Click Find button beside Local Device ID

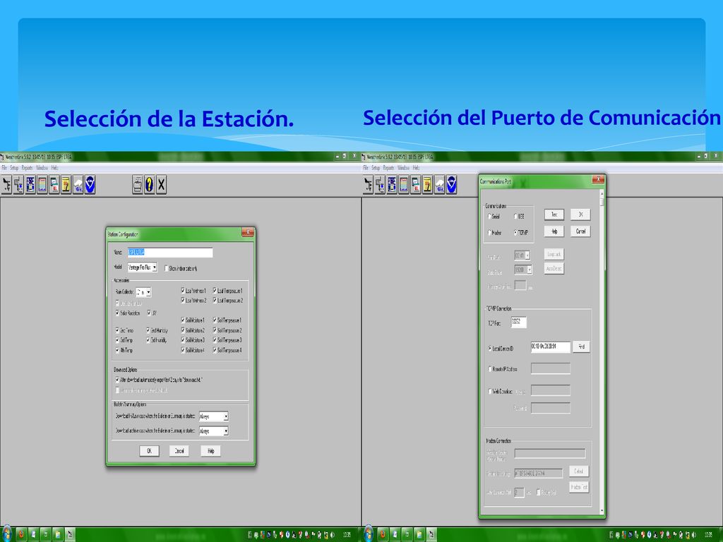pyautogui.click(x=582, y=347)
